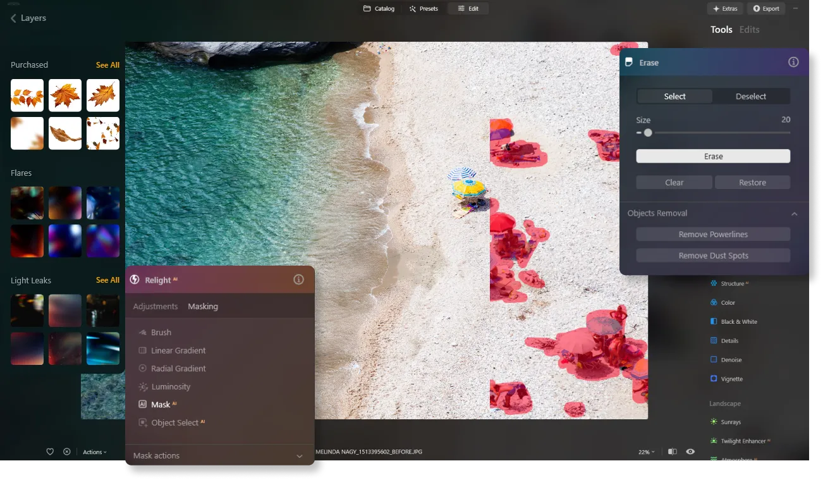Image resolution: width=823 pixels, height=480 pixels.
Task: Click the Export button
Action: (x=766, y=8)
